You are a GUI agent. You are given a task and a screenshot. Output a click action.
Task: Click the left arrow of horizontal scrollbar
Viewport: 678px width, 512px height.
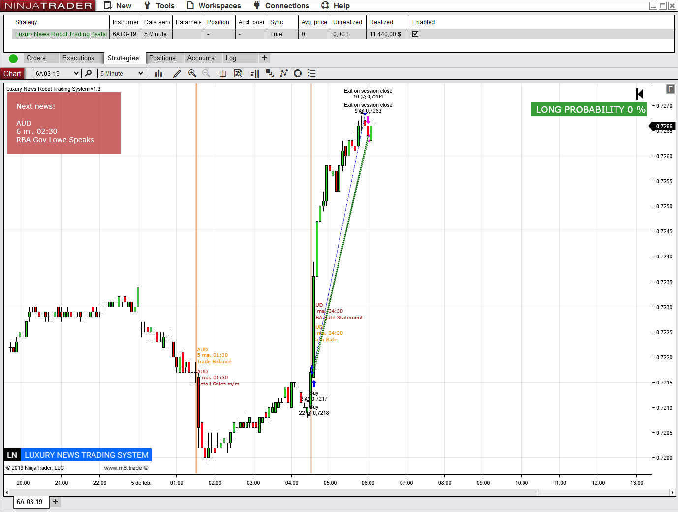pyautogui.click(x=6, y=492)
